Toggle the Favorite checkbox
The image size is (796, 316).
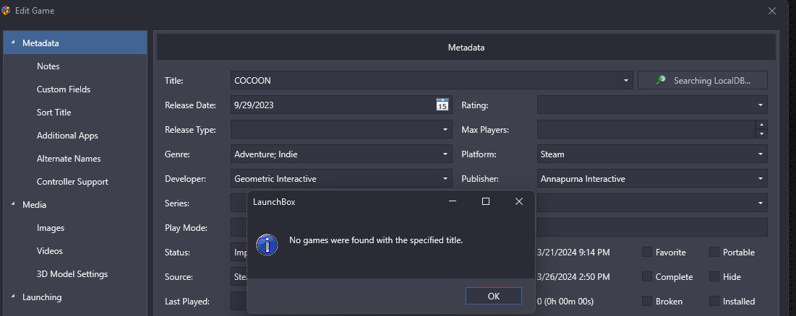pos(647,252)
